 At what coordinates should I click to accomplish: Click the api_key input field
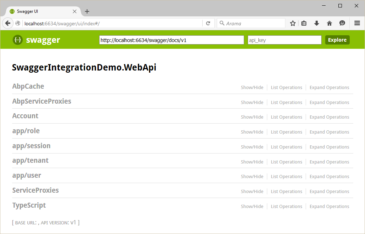pos(284,40)
